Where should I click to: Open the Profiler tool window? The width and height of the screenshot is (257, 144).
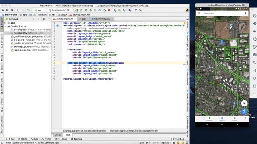[47, 139]
